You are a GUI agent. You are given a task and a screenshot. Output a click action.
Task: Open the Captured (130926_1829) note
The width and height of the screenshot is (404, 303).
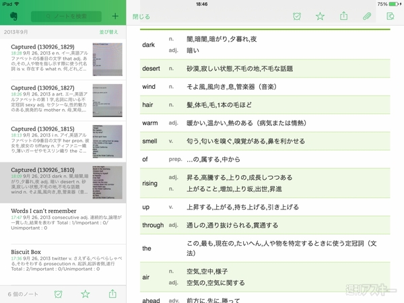click(63, 59)
